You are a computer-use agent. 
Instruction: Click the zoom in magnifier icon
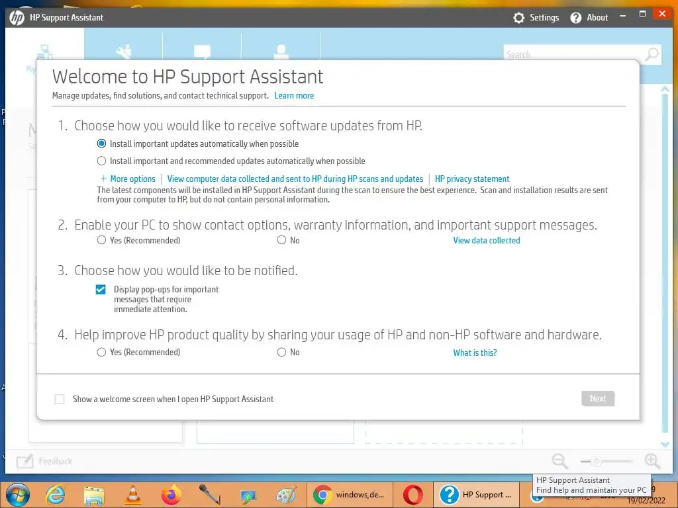652,461
